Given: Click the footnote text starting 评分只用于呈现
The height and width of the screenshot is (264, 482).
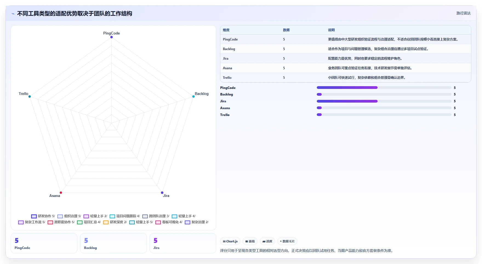Looking at the screenshot, I should 307,251.
